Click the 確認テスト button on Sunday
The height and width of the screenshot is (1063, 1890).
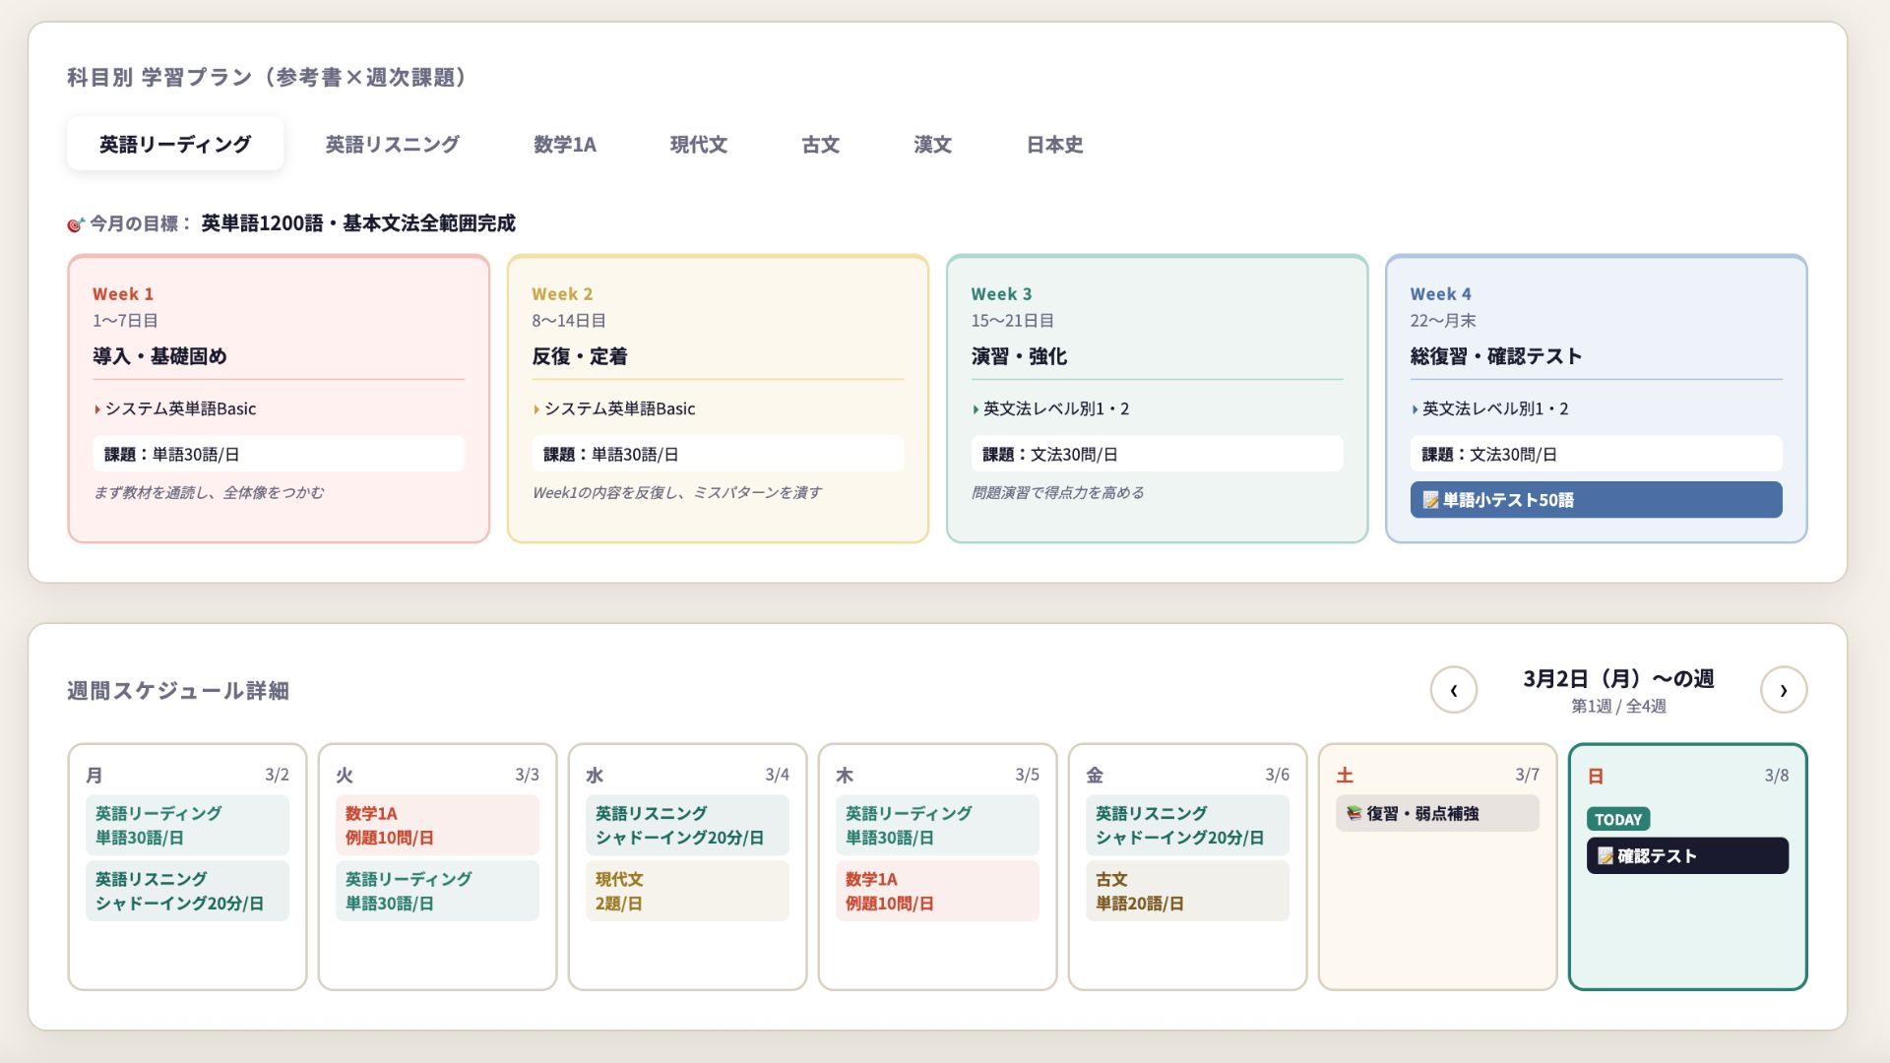1687,855
